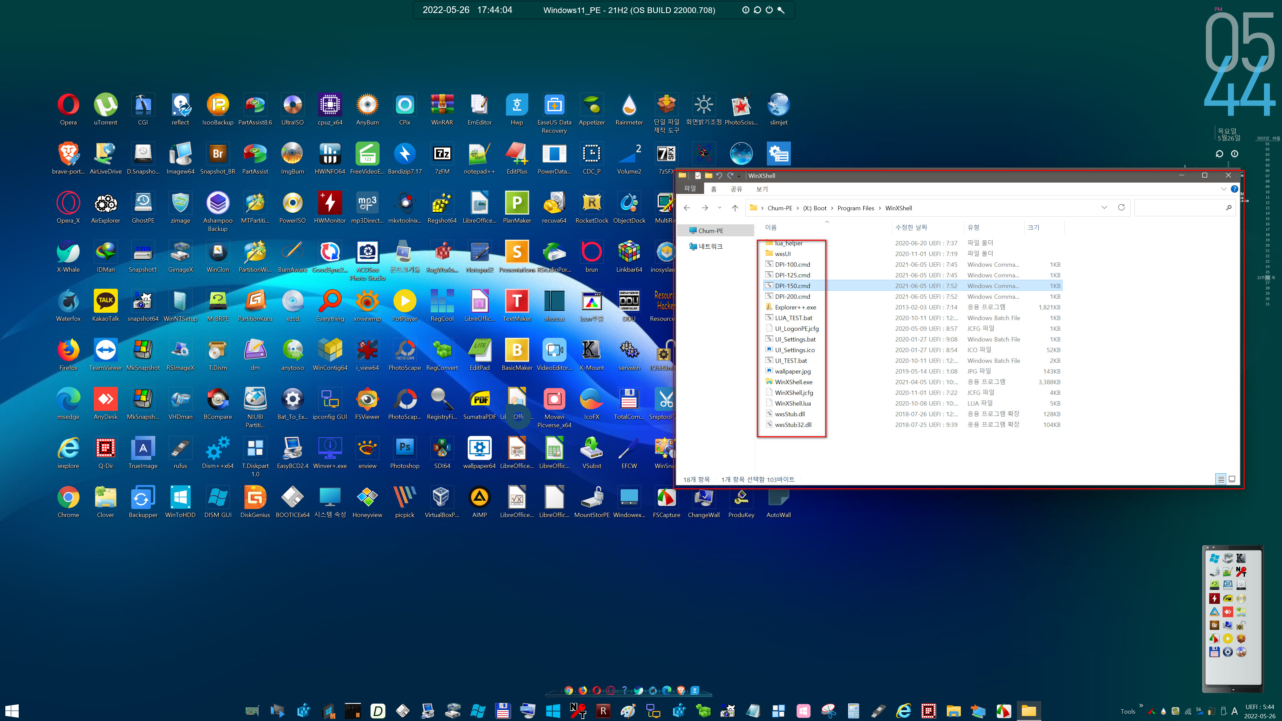Viewport: 1282px width, 721px height.
Task: Refresh the explorer folder view
Action: (x=1121, y=208)
